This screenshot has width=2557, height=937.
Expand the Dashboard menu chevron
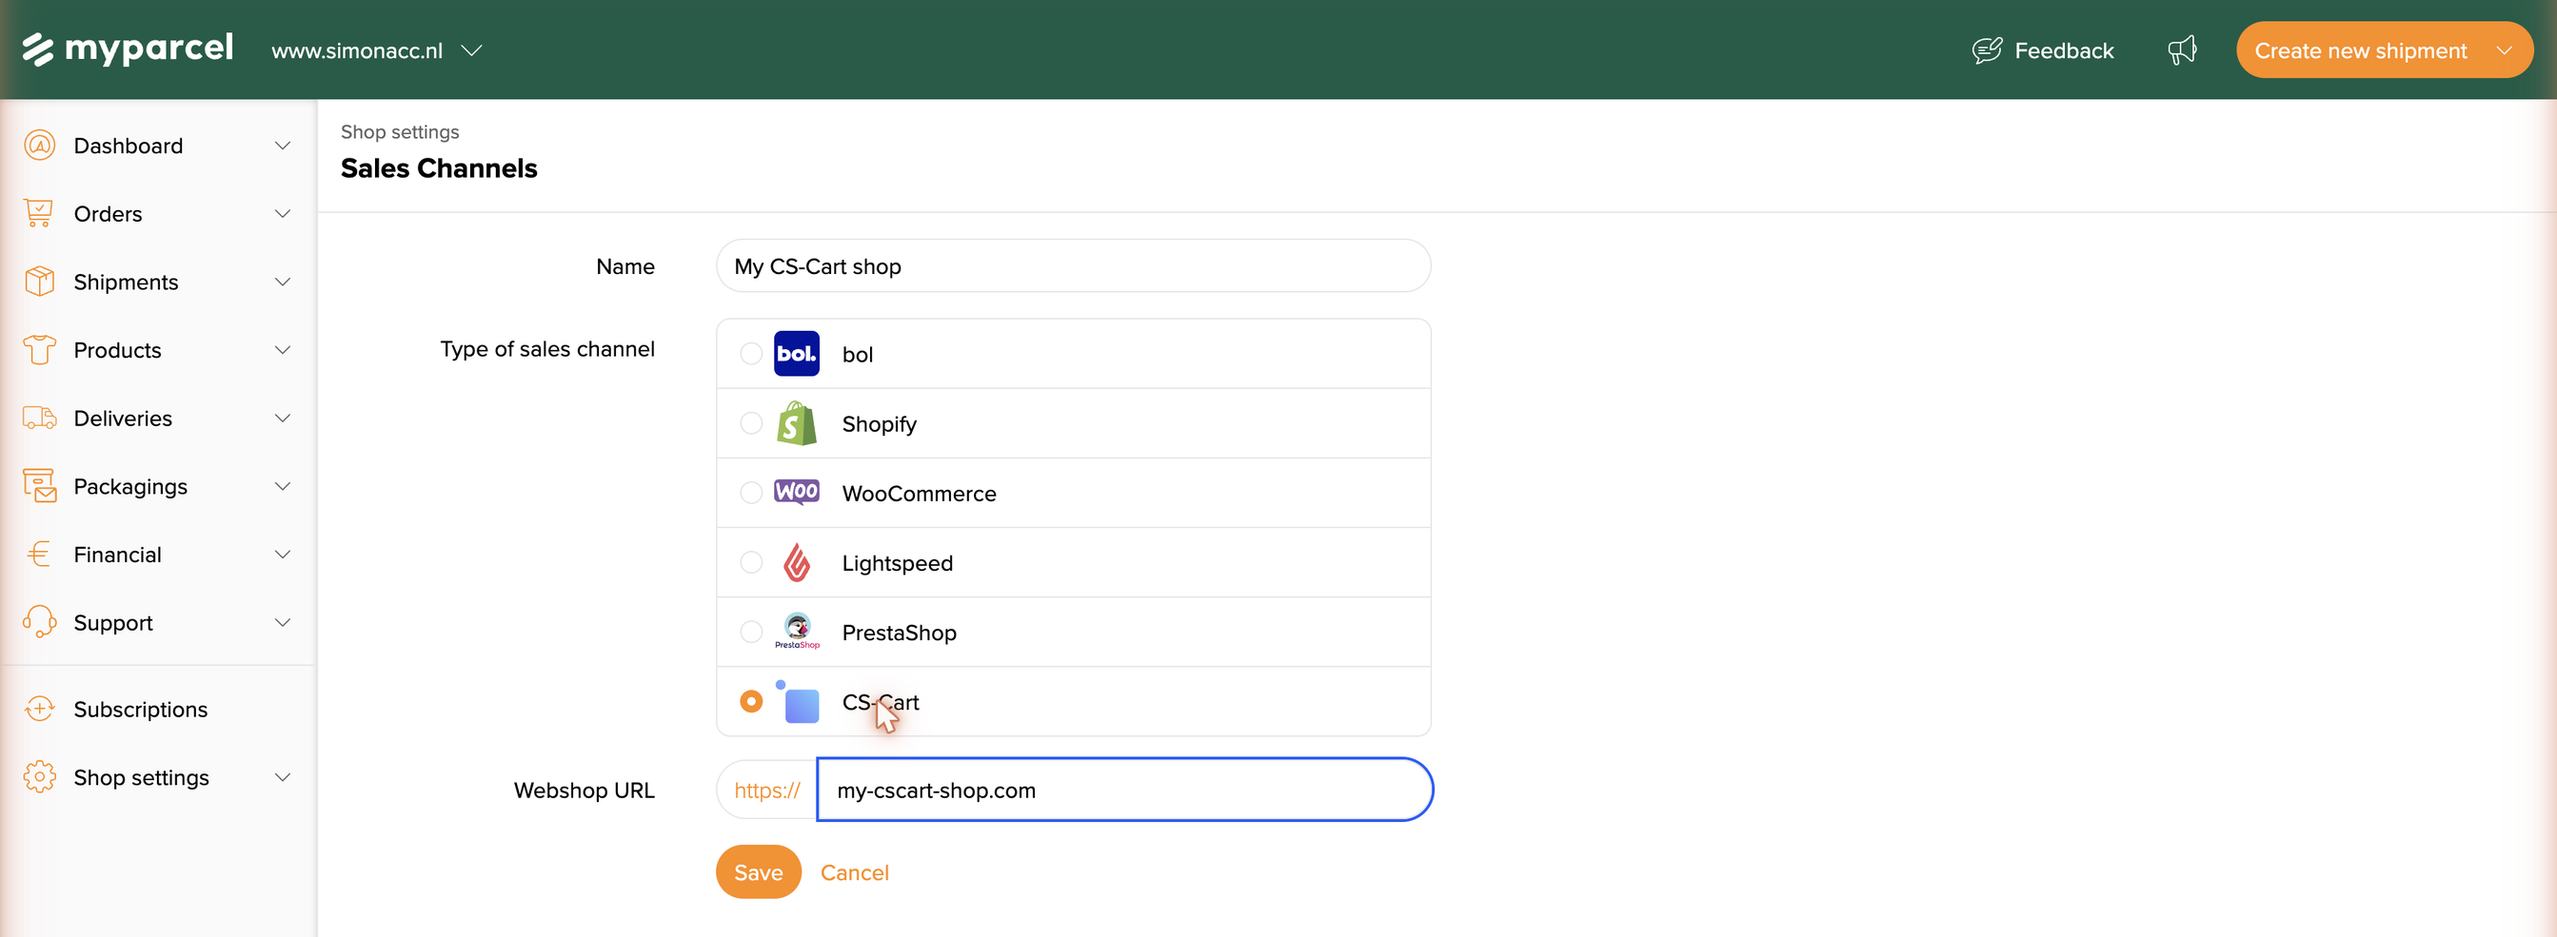pyautogui.click(x=283, y=146)
